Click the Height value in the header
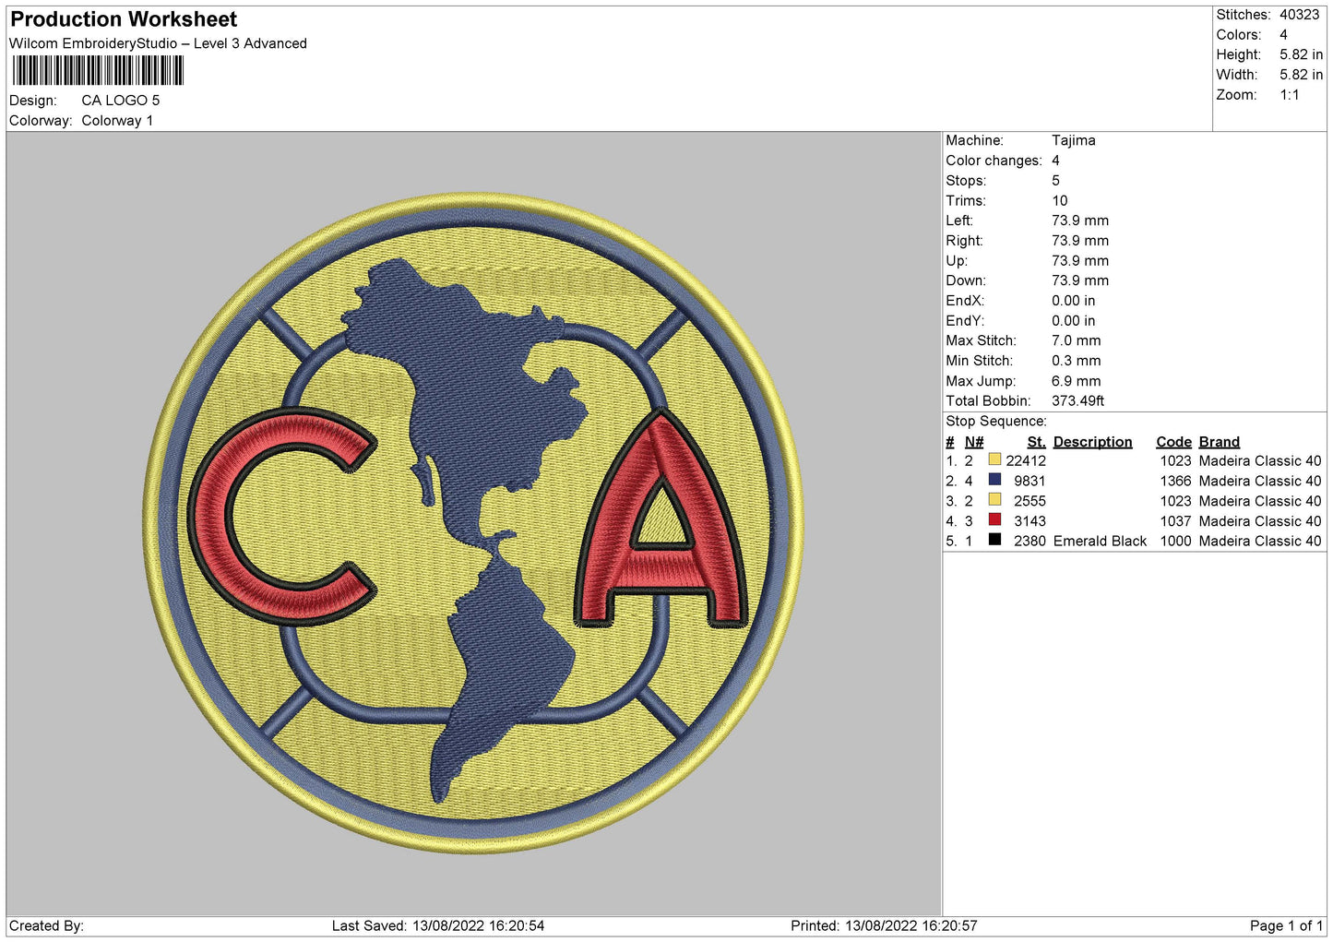Image resolution: width=1333 pixels, height=942 pixels. (x=1301, y=54)
